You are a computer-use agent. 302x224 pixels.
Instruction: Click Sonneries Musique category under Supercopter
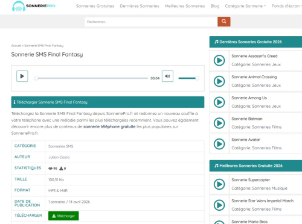pos(269,188)
